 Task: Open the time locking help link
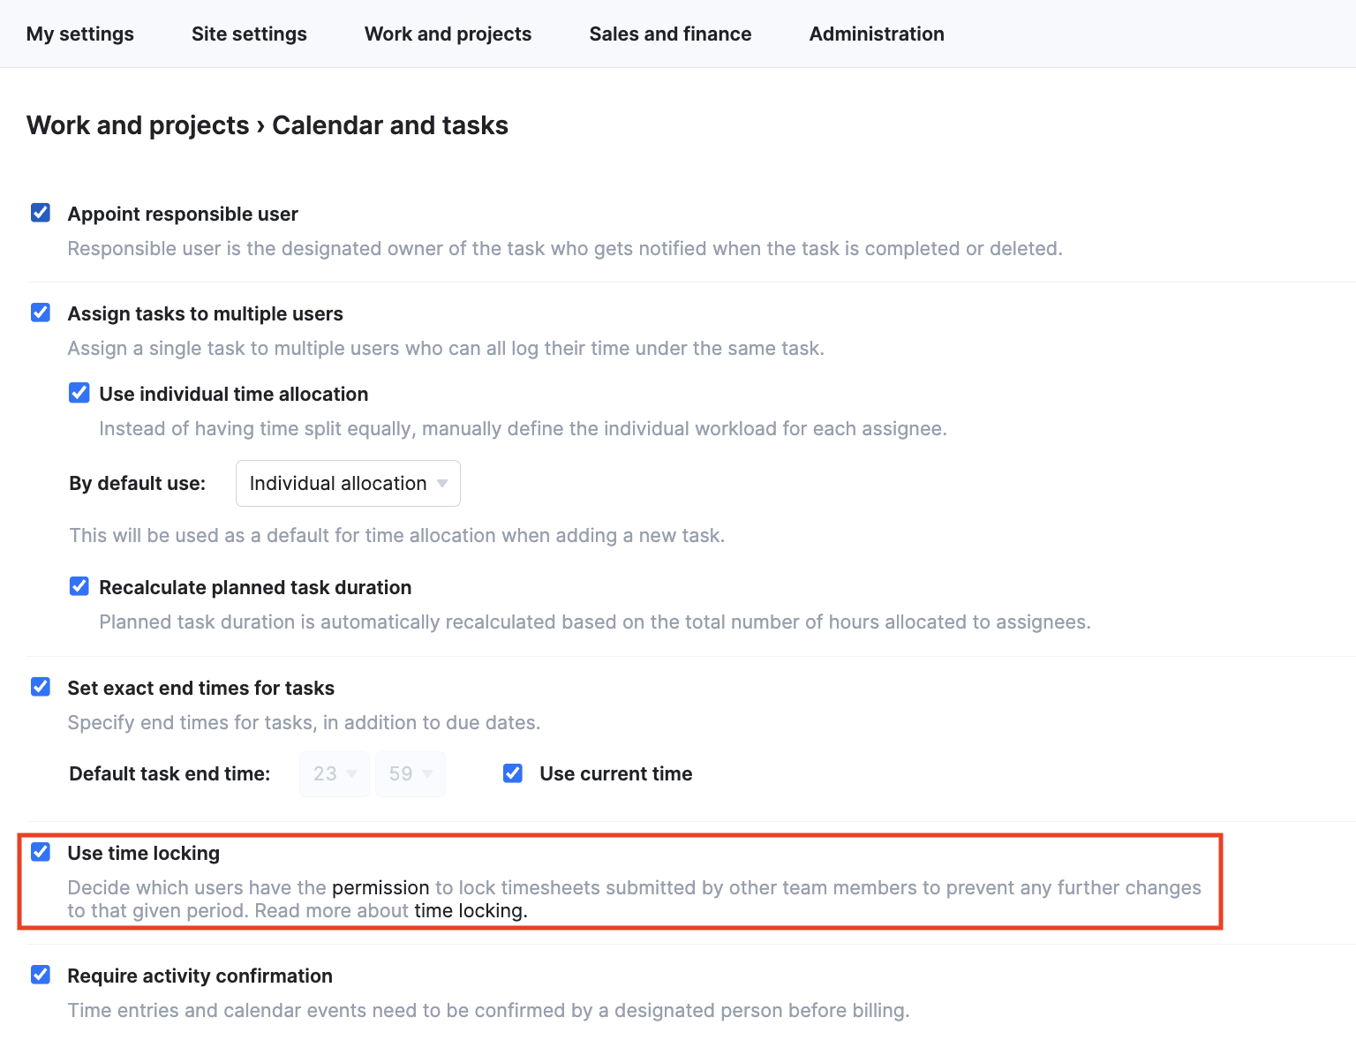469,910
